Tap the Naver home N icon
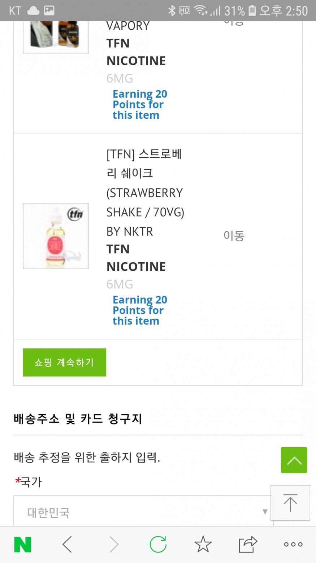 [x=22, y=544]
